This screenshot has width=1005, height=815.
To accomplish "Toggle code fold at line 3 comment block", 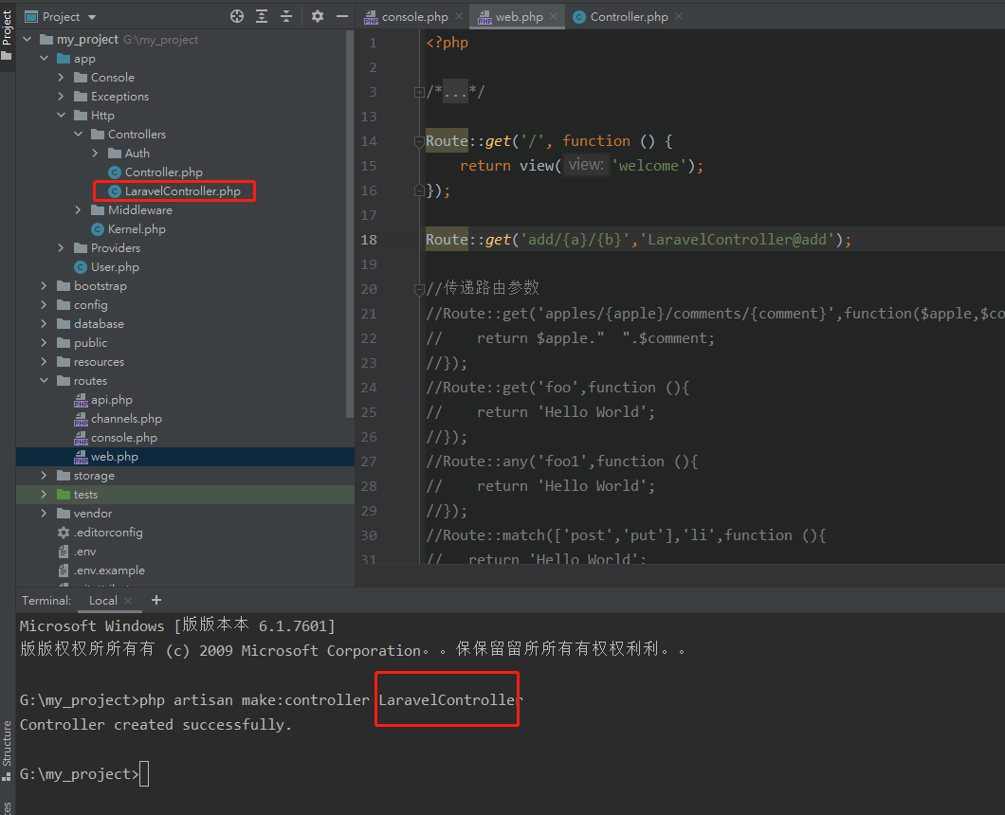I will pyautogui.click(x=419, y=92).
